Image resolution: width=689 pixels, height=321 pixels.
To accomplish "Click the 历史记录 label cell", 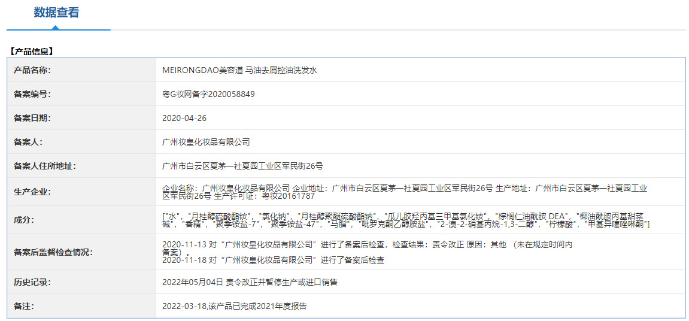I will [x=81, y=282].
